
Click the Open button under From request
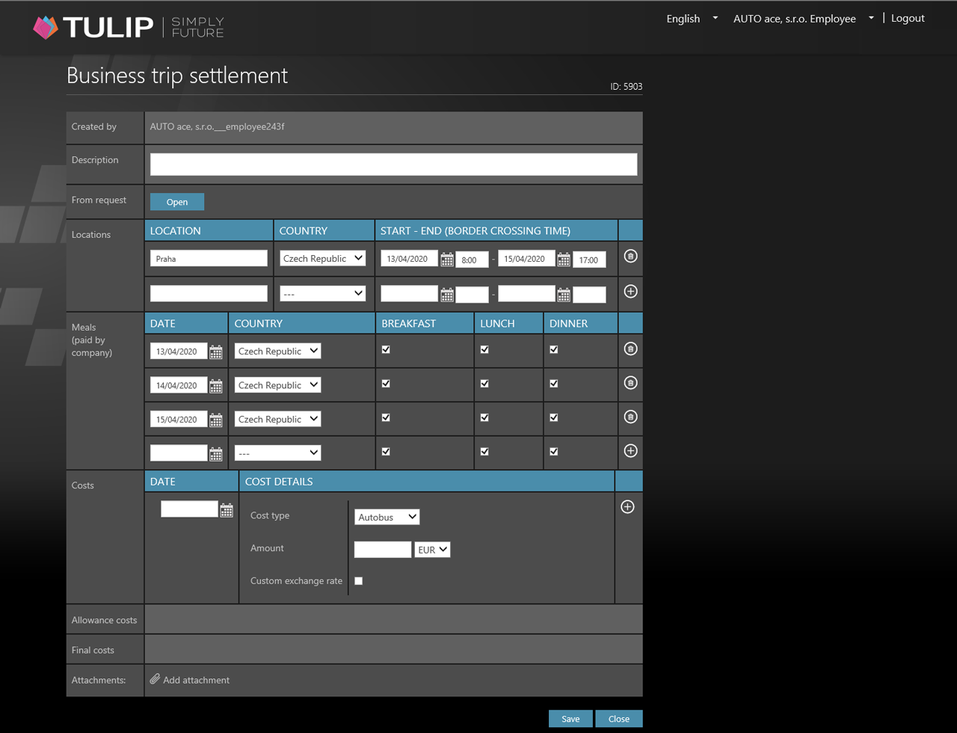(x=176, y=201)
